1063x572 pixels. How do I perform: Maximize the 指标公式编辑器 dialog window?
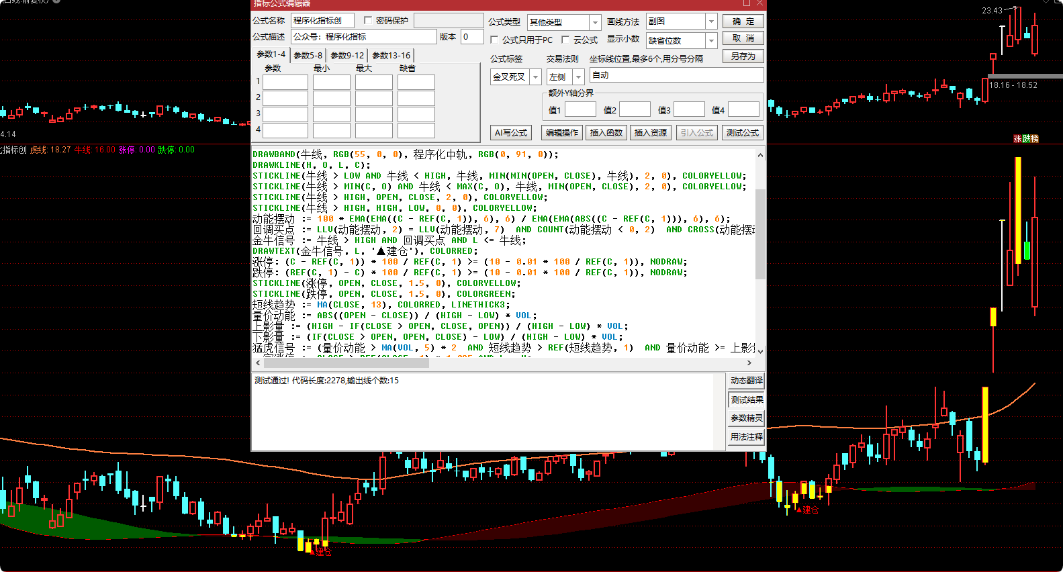(x=746, y=3)
